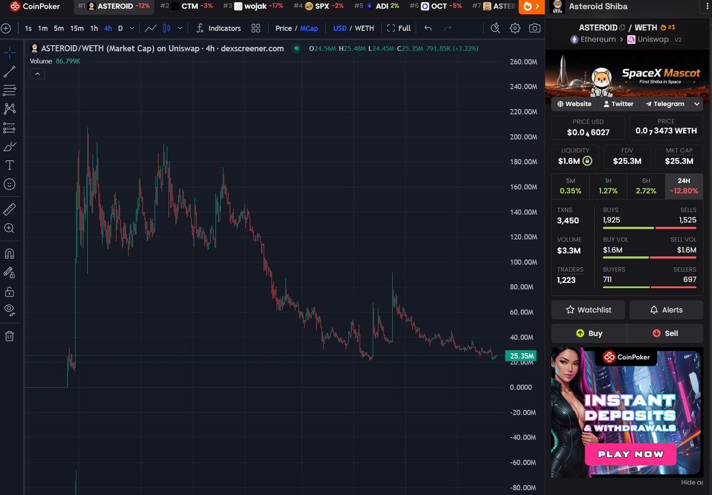The height and width of the screenshot is (495, 712).
Task: Switch to the 1h timeframe
Action: pos(94,28)
